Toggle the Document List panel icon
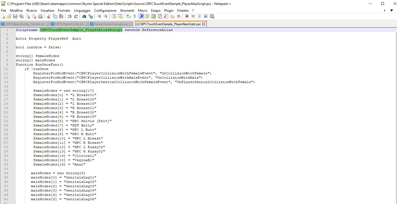The width and height of the screenshot is (397, 204). click(x=160, y=16)
